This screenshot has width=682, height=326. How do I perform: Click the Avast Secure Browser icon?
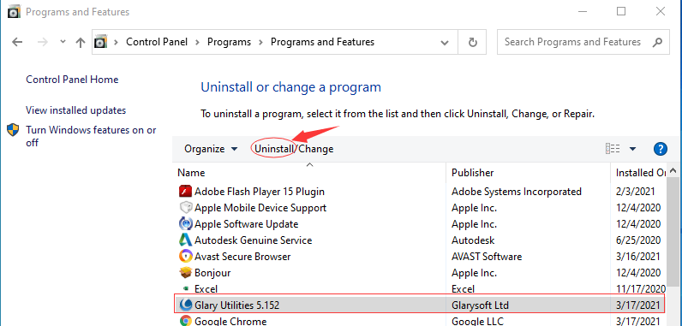pos(186,257)
